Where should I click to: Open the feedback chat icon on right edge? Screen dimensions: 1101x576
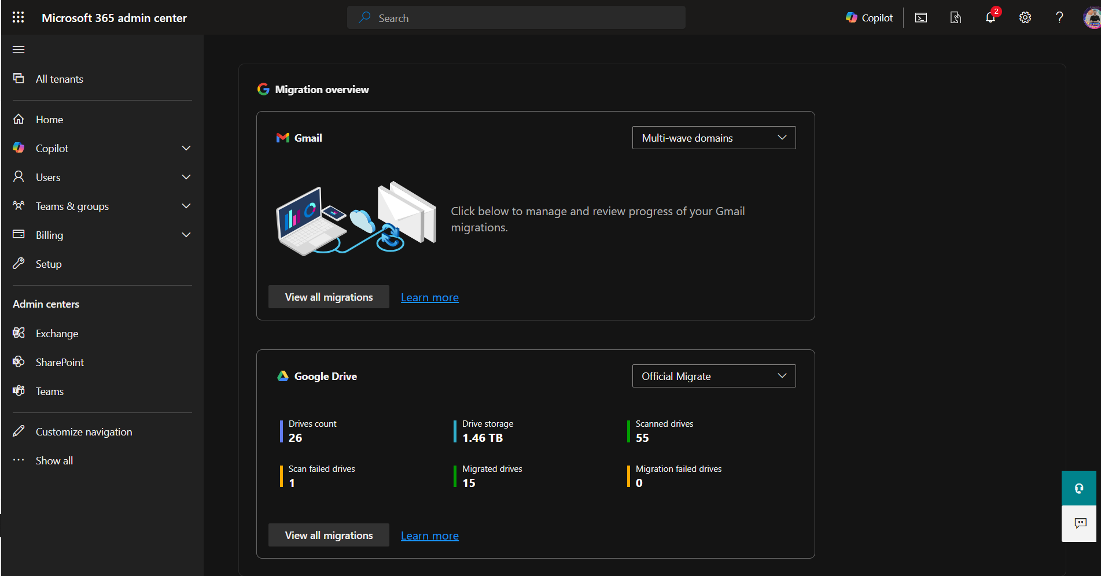(1078, 523)
